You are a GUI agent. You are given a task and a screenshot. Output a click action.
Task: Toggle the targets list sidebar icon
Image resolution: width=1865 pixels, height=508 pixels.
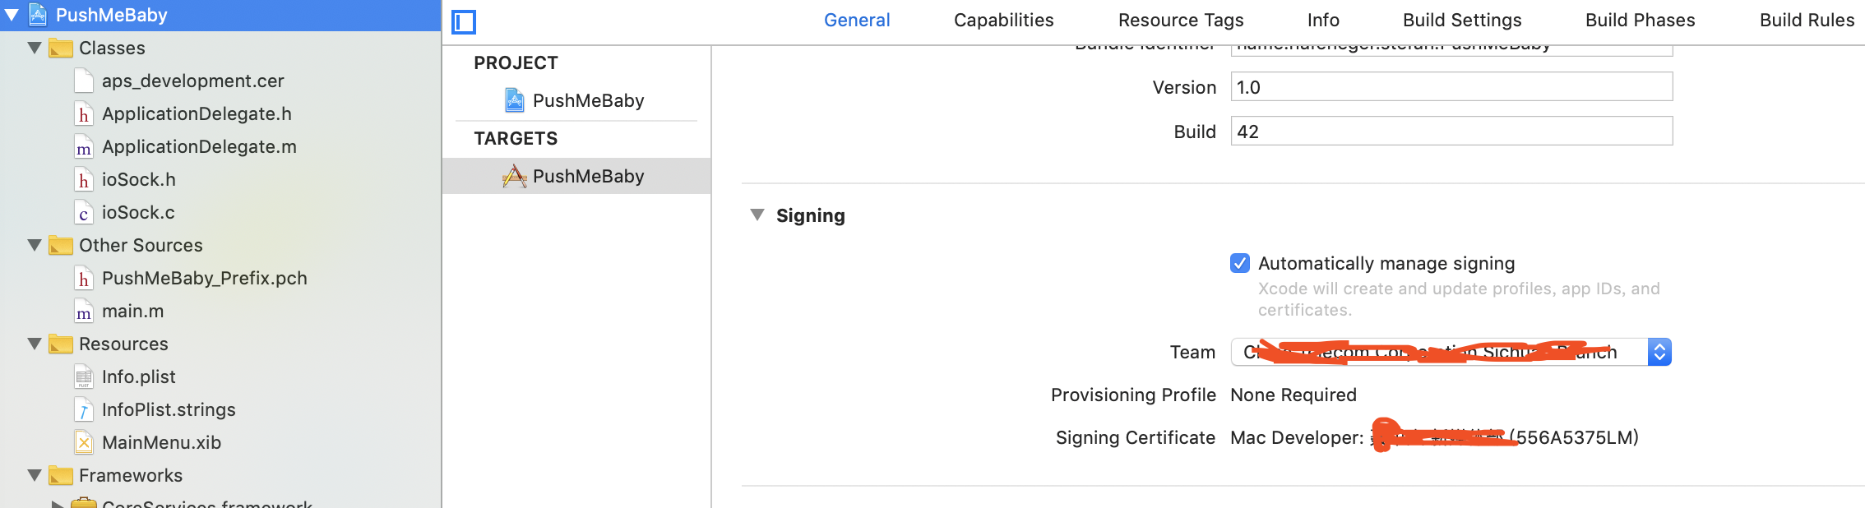464,22
